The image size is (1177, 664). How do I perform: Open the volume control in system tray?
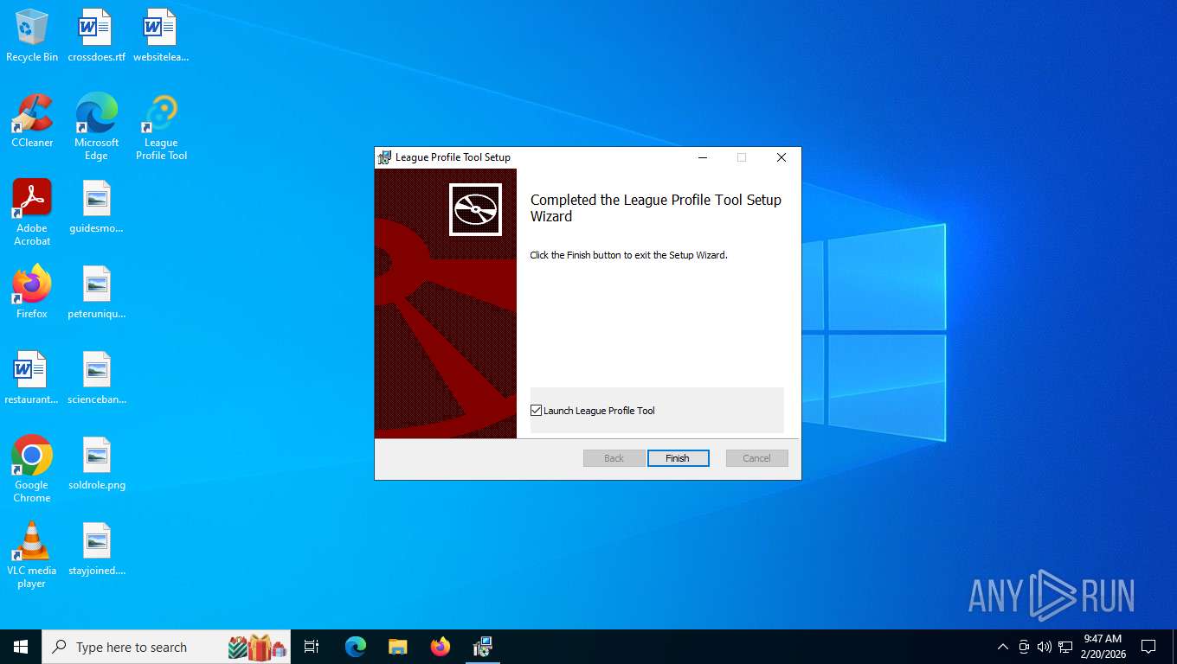click(x=1045, y=647)
